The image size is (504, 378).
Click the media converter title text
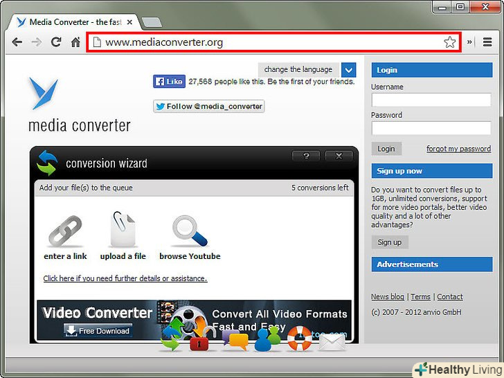point(80,125)
